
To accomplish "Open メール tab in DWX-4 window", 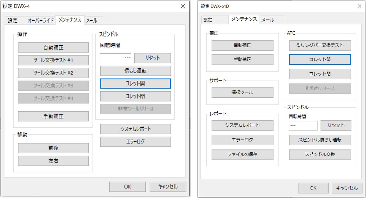I will [x=94, y=20].
